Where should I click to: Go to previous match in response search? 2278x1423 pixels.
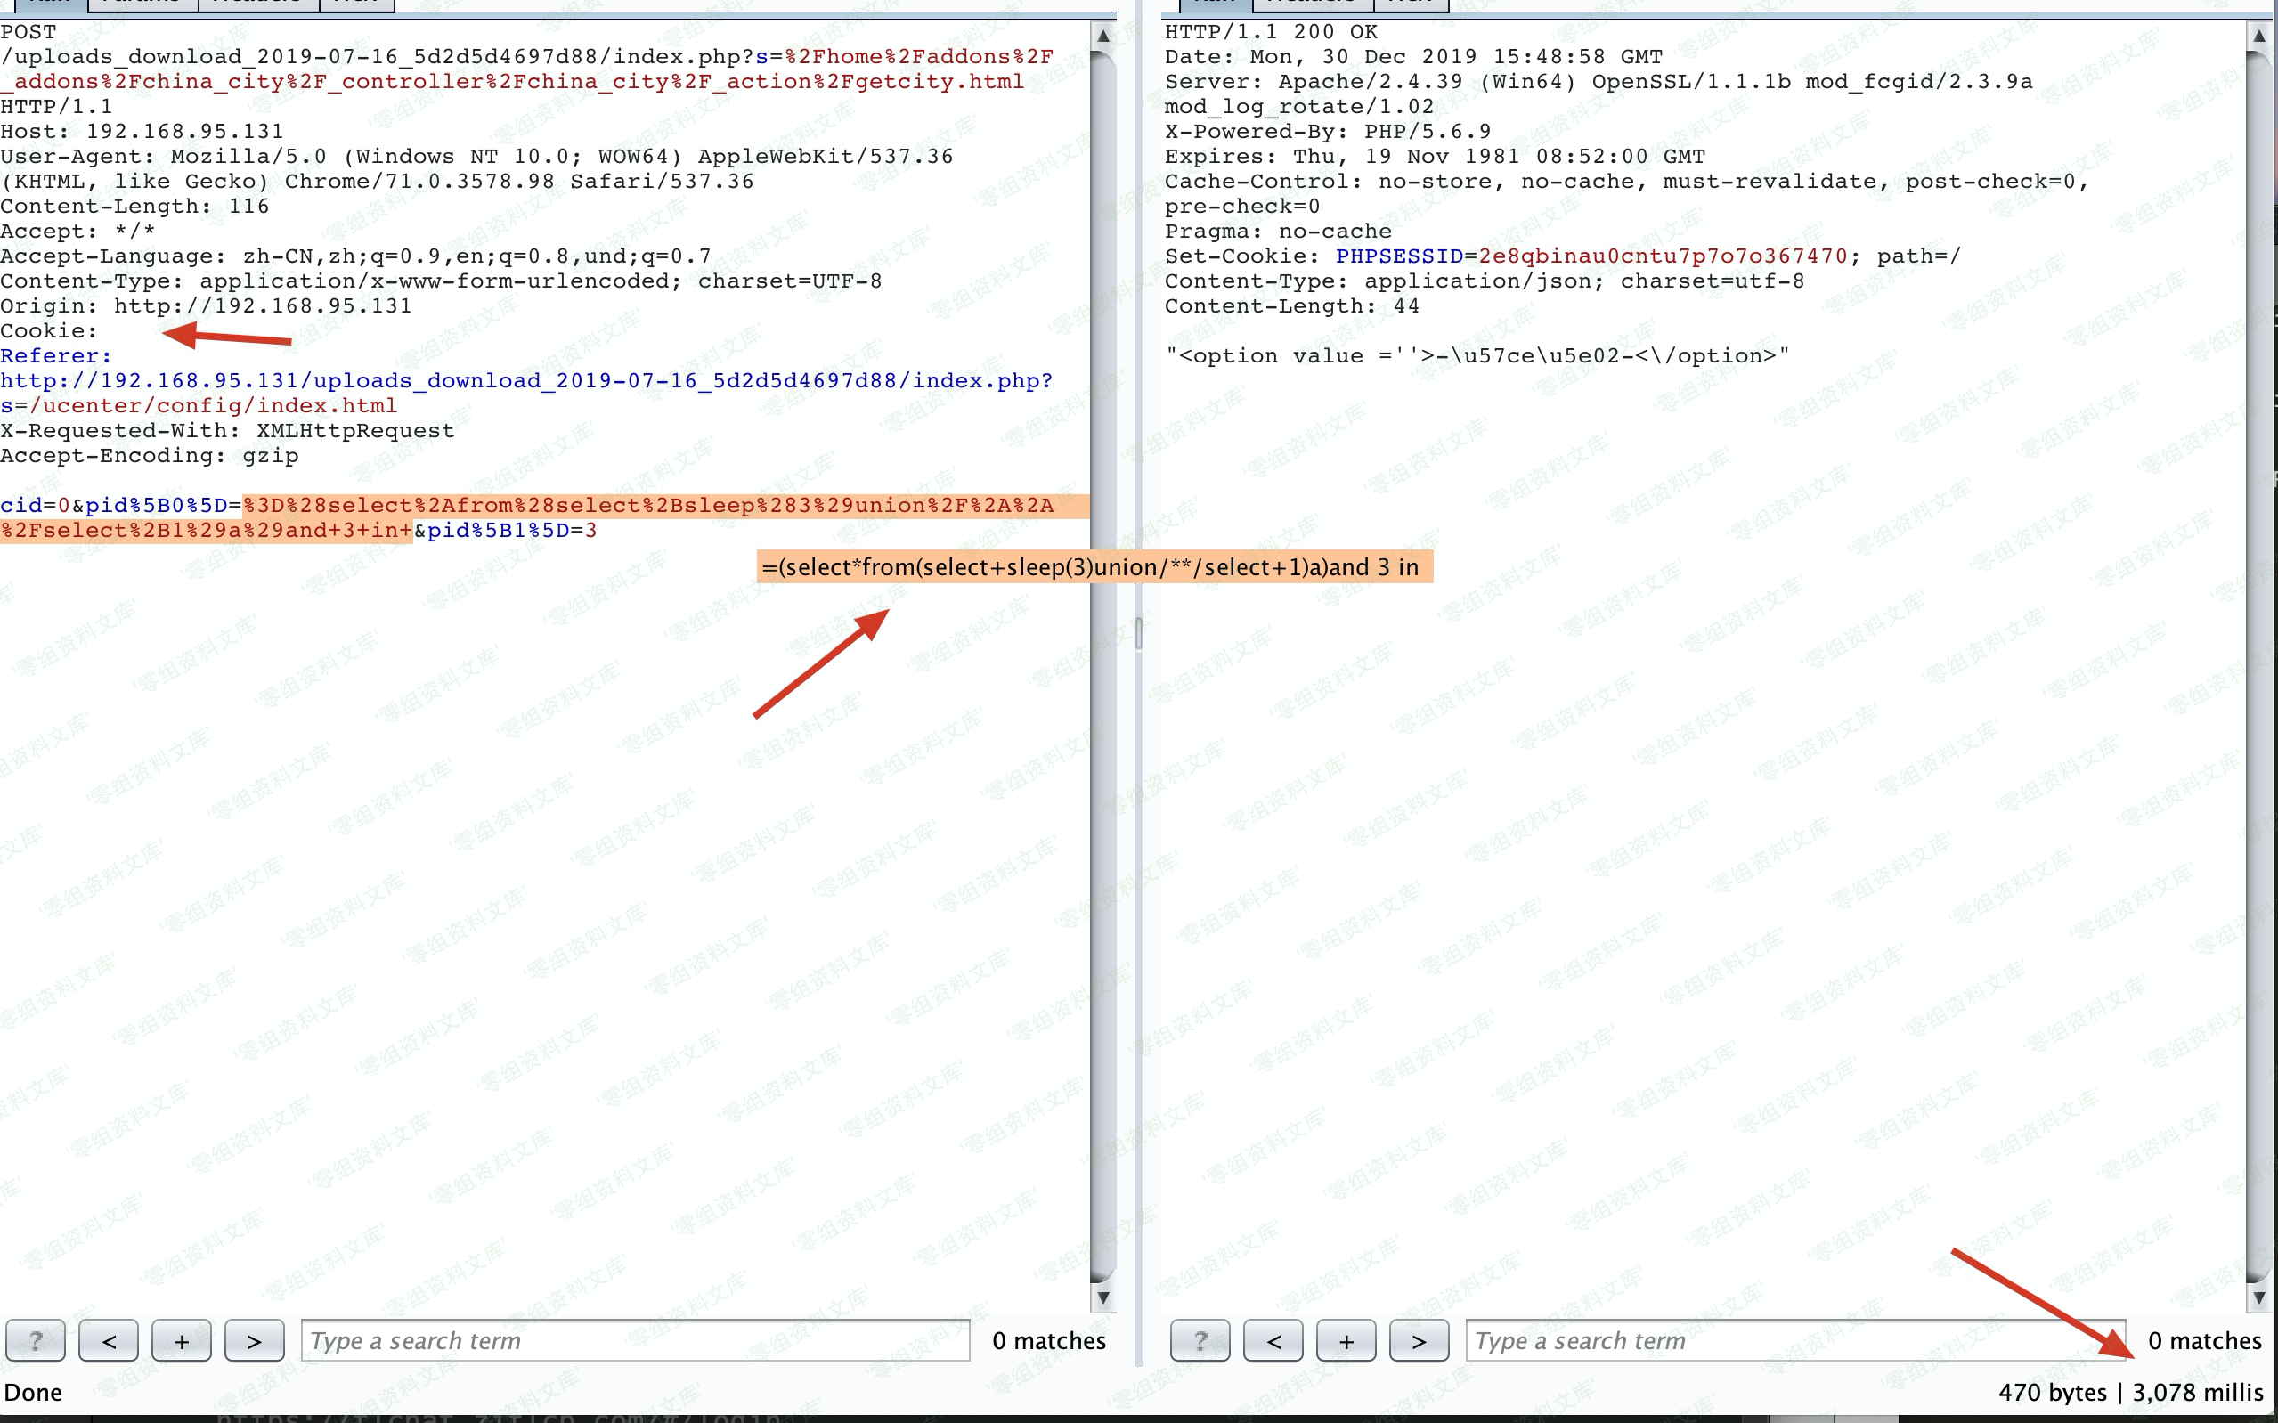[x=1273, y=1340]
